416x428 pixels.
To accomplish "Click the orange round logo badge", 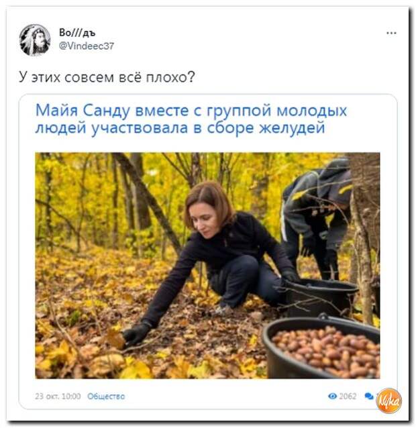I will [388, 400].
